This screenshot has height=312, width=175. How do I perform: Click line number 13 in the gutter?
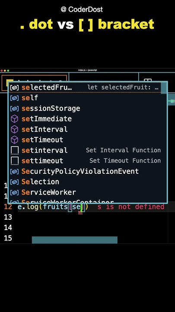[x=8, y=217]
